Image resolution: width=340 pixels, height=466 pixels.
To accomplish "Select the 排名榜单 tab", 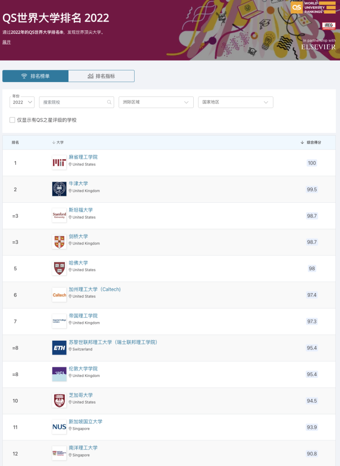I will click(35, 76).
